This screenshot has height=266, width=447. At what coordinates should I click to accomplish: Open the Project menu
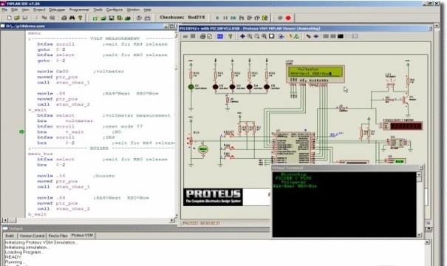(39, 10)
